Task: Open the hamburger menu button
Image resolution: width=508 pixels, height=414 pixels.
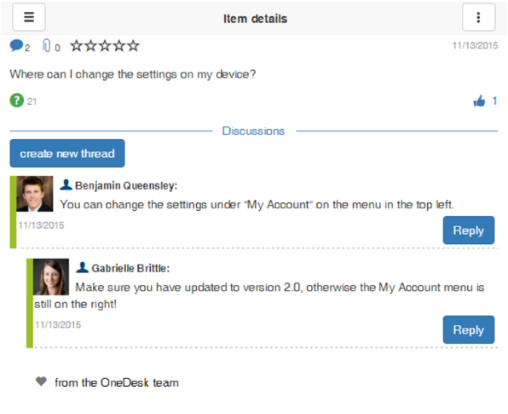Action: pos(29,17)
